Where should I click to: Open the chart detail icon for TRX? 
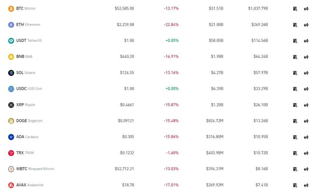coord(295,153)
